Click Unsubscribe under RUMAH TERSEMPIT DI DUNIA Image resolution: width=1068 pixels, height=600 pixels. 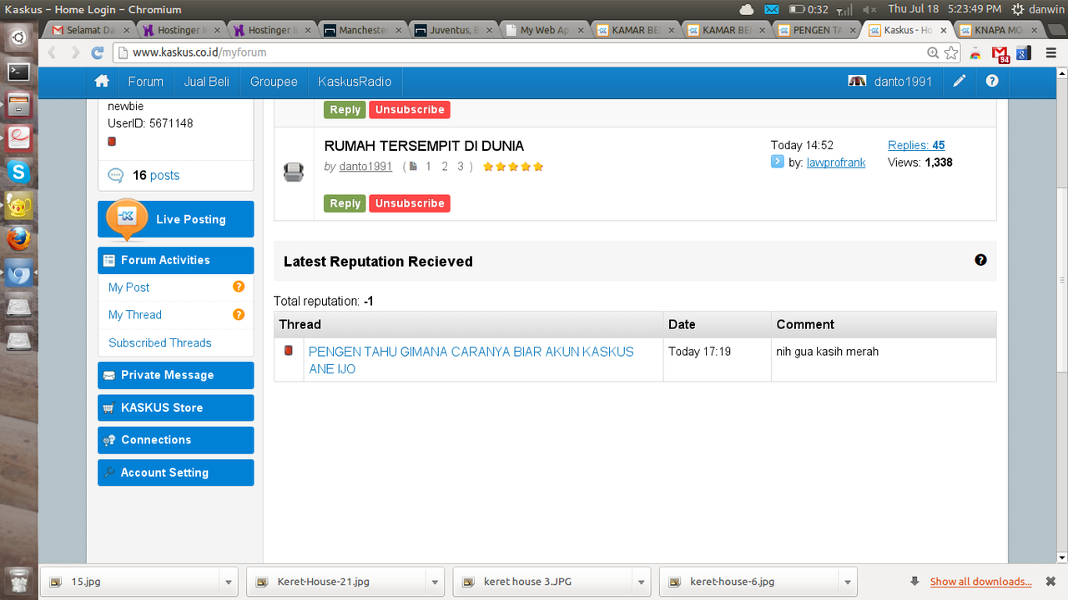point(410,203)
